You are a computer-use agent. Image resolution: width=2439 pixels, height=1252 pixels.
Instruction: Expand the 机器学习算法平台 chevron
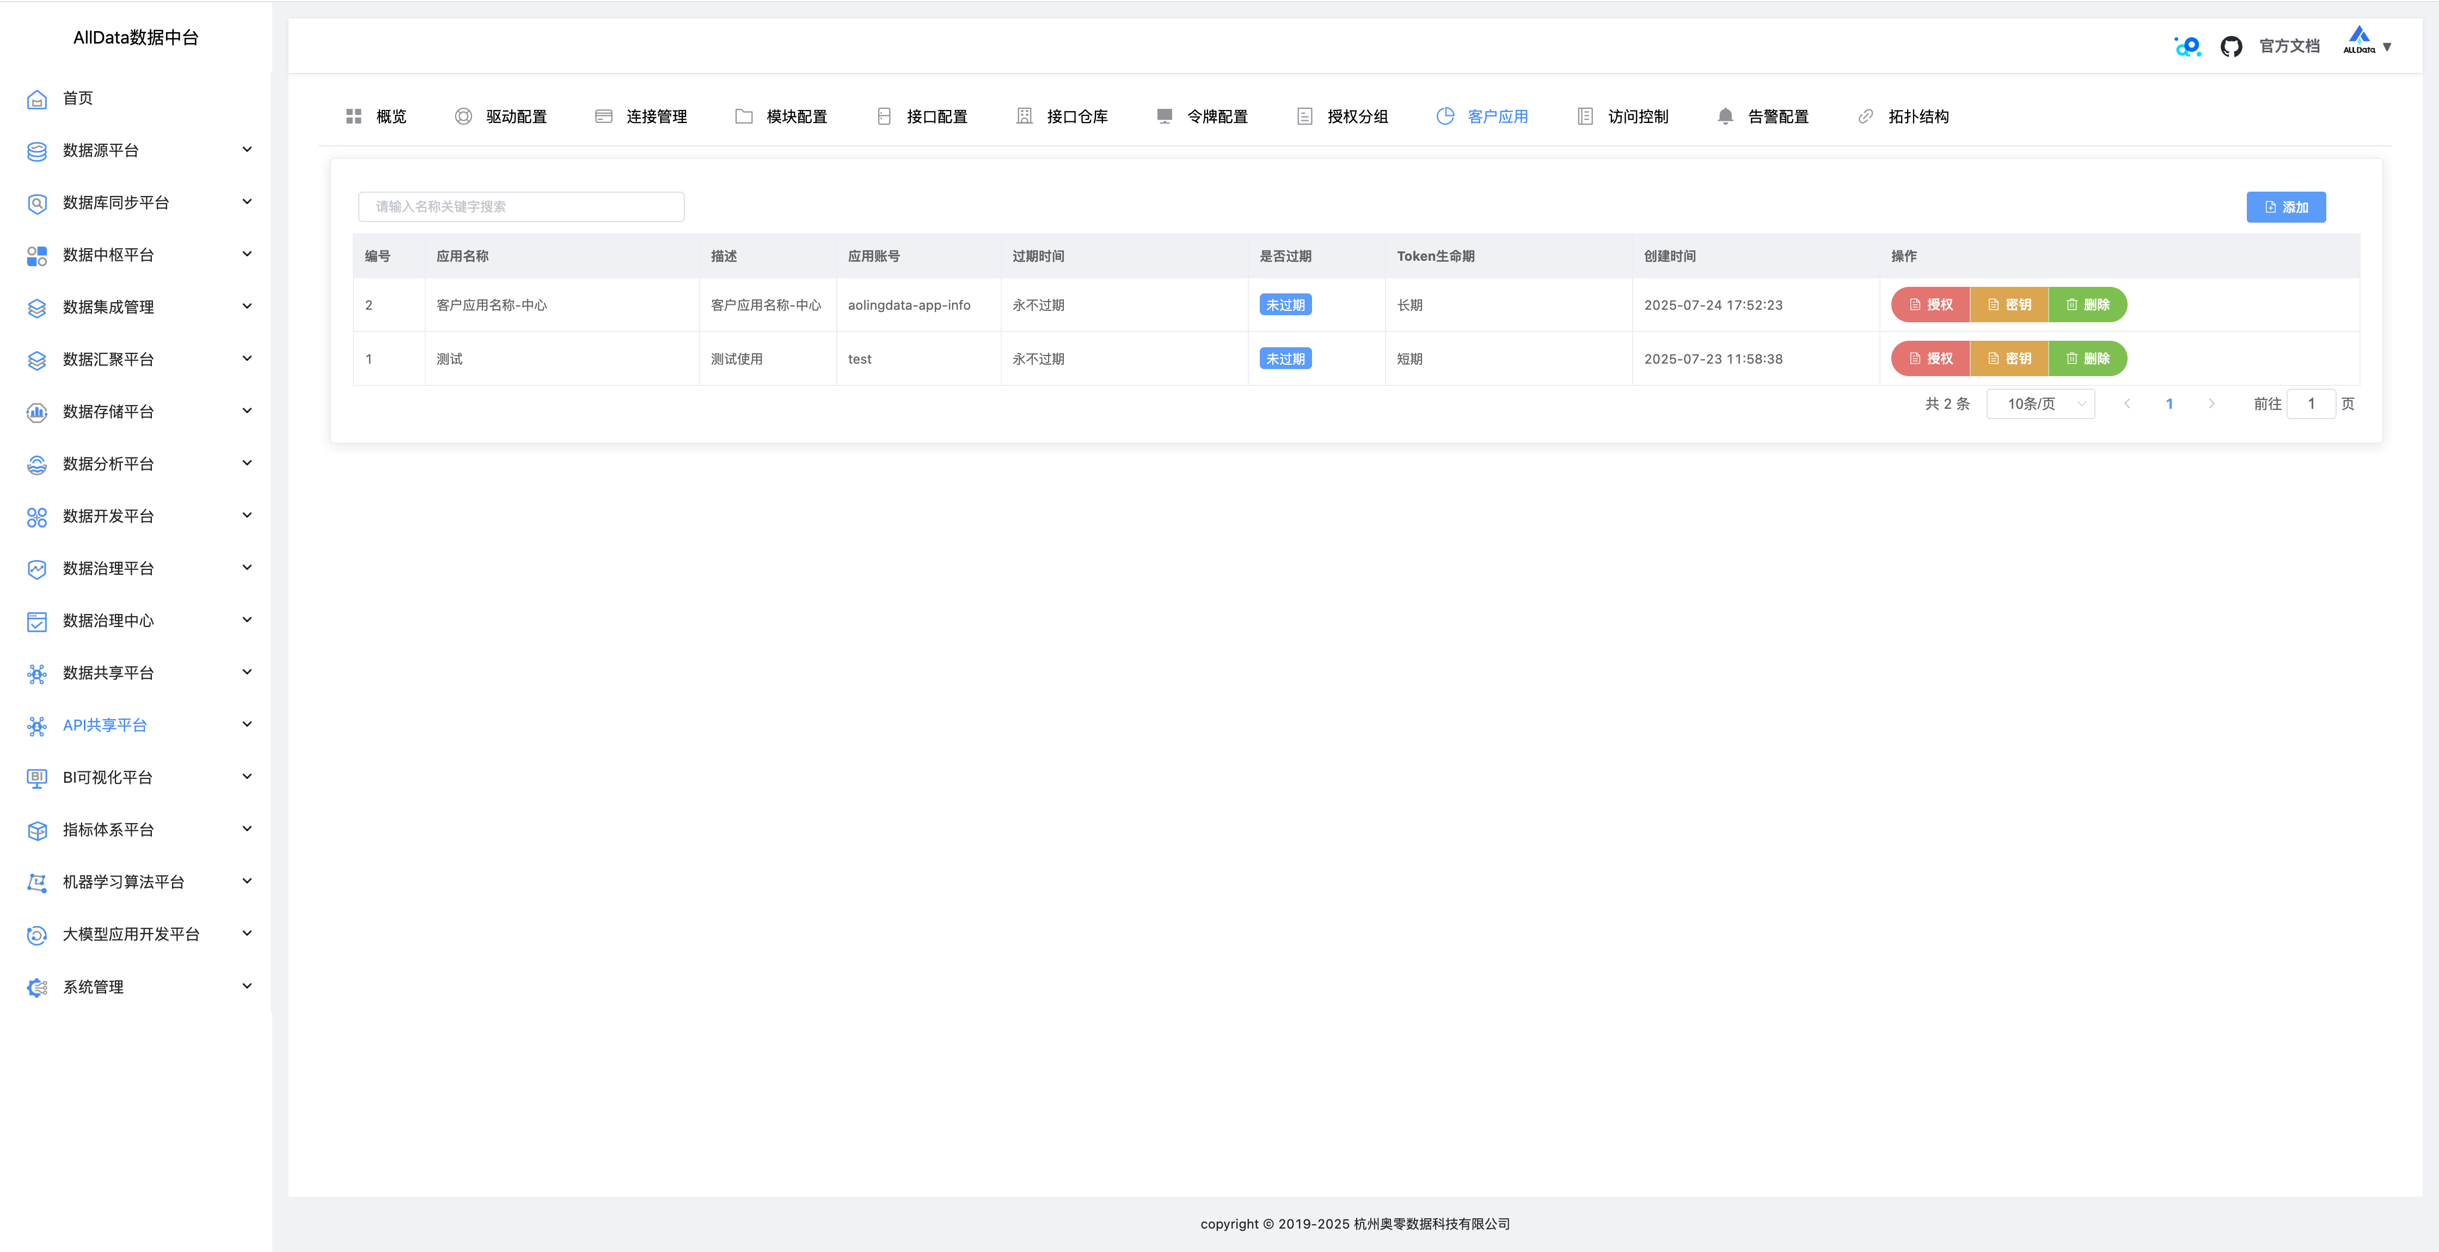click(247, 881)
